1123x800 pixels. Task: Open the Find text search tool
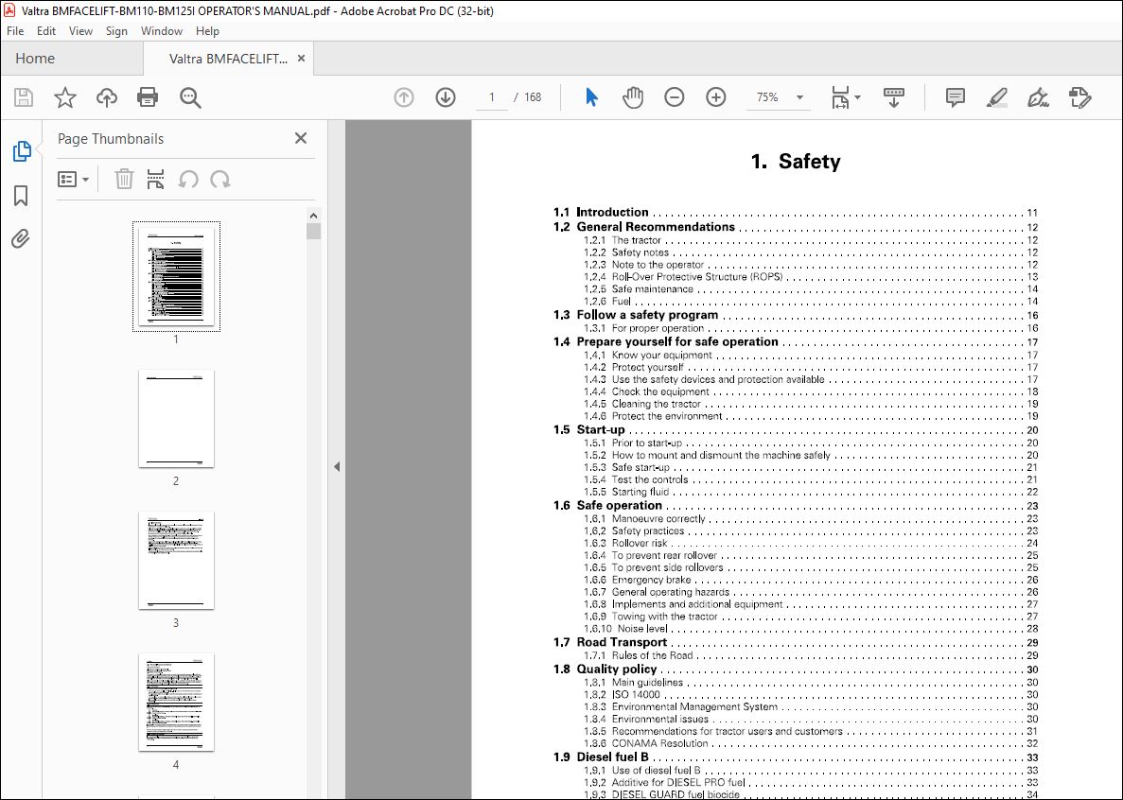(x=190, y=97)
